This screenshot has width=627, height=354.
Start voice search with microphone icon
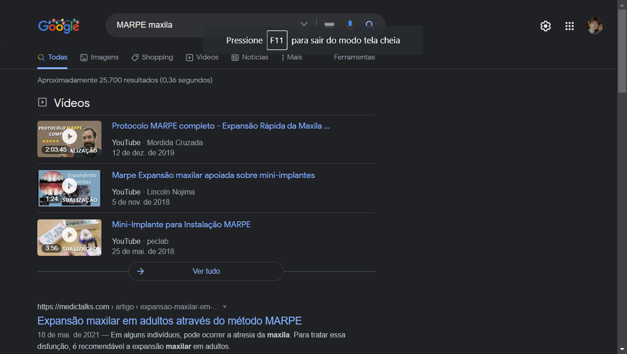pyautogui.click(x=350, y=25)
